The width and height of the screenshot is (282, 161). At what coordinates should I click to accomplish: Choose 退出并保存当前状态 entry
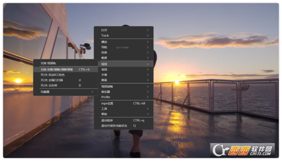(123, 126)
